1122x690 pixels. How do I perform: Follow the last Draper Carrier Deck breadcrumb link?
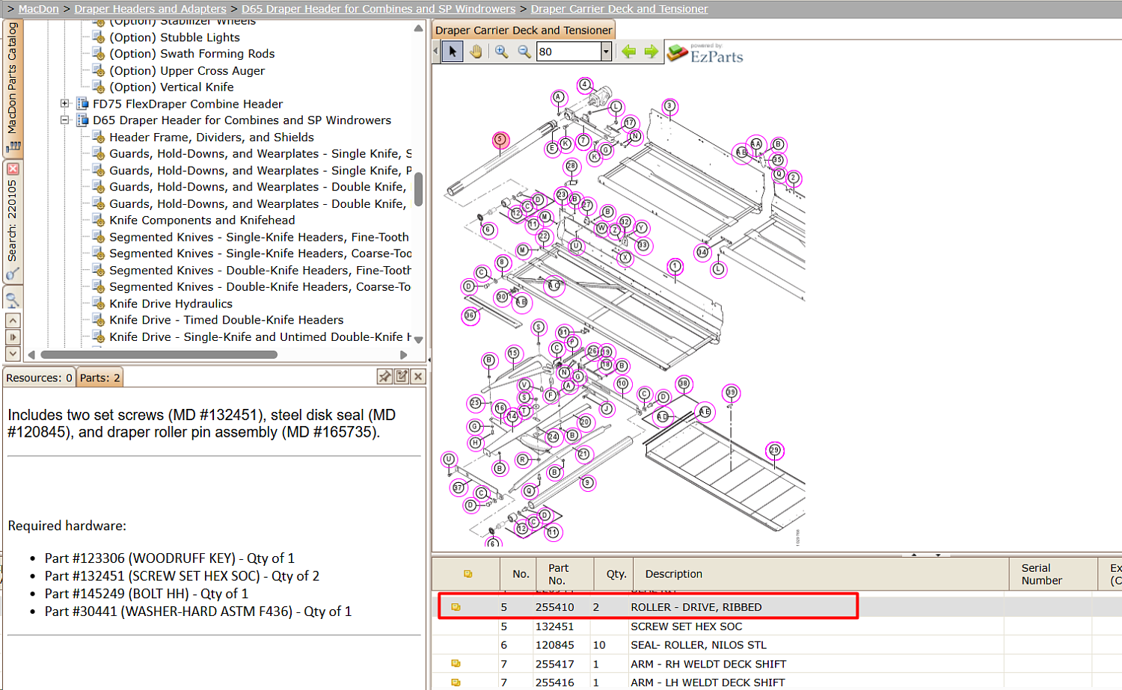(x=619, y=9)
